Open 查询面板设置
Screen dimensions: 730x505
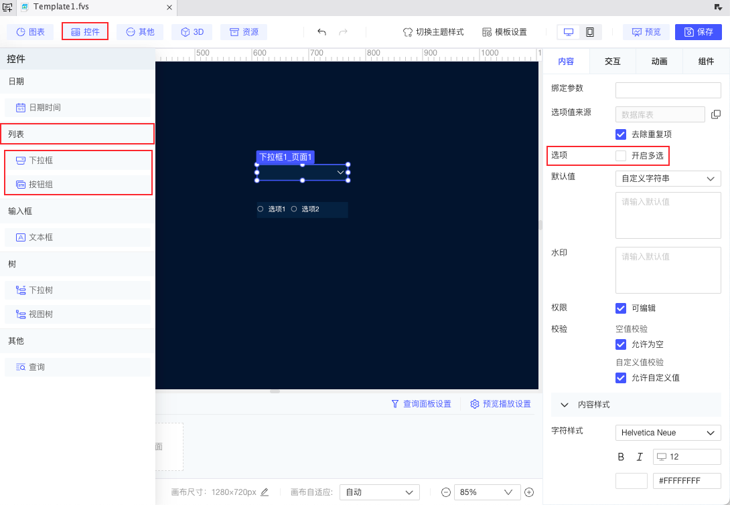tap(421, 403)
